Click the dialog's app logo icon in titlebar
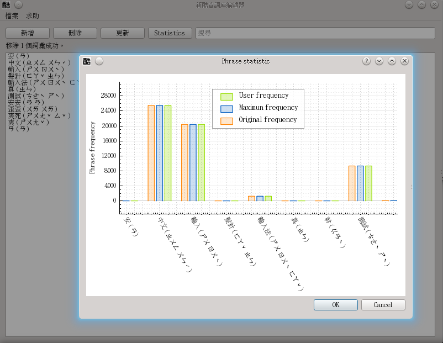This screenshot has width=443, height=343. point(87,61)
